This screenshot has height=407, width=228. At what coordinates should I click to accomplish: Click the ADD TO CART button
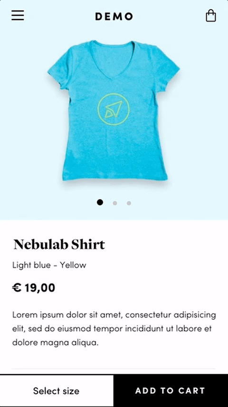pyautogui.click(x=171, y=390)
